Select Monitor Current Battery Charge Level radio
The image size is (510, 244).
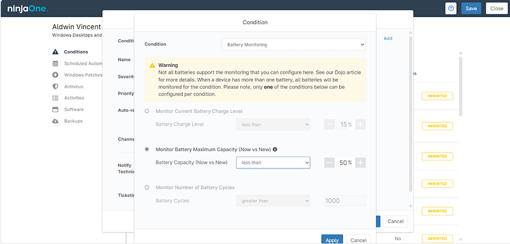(147, 111)
